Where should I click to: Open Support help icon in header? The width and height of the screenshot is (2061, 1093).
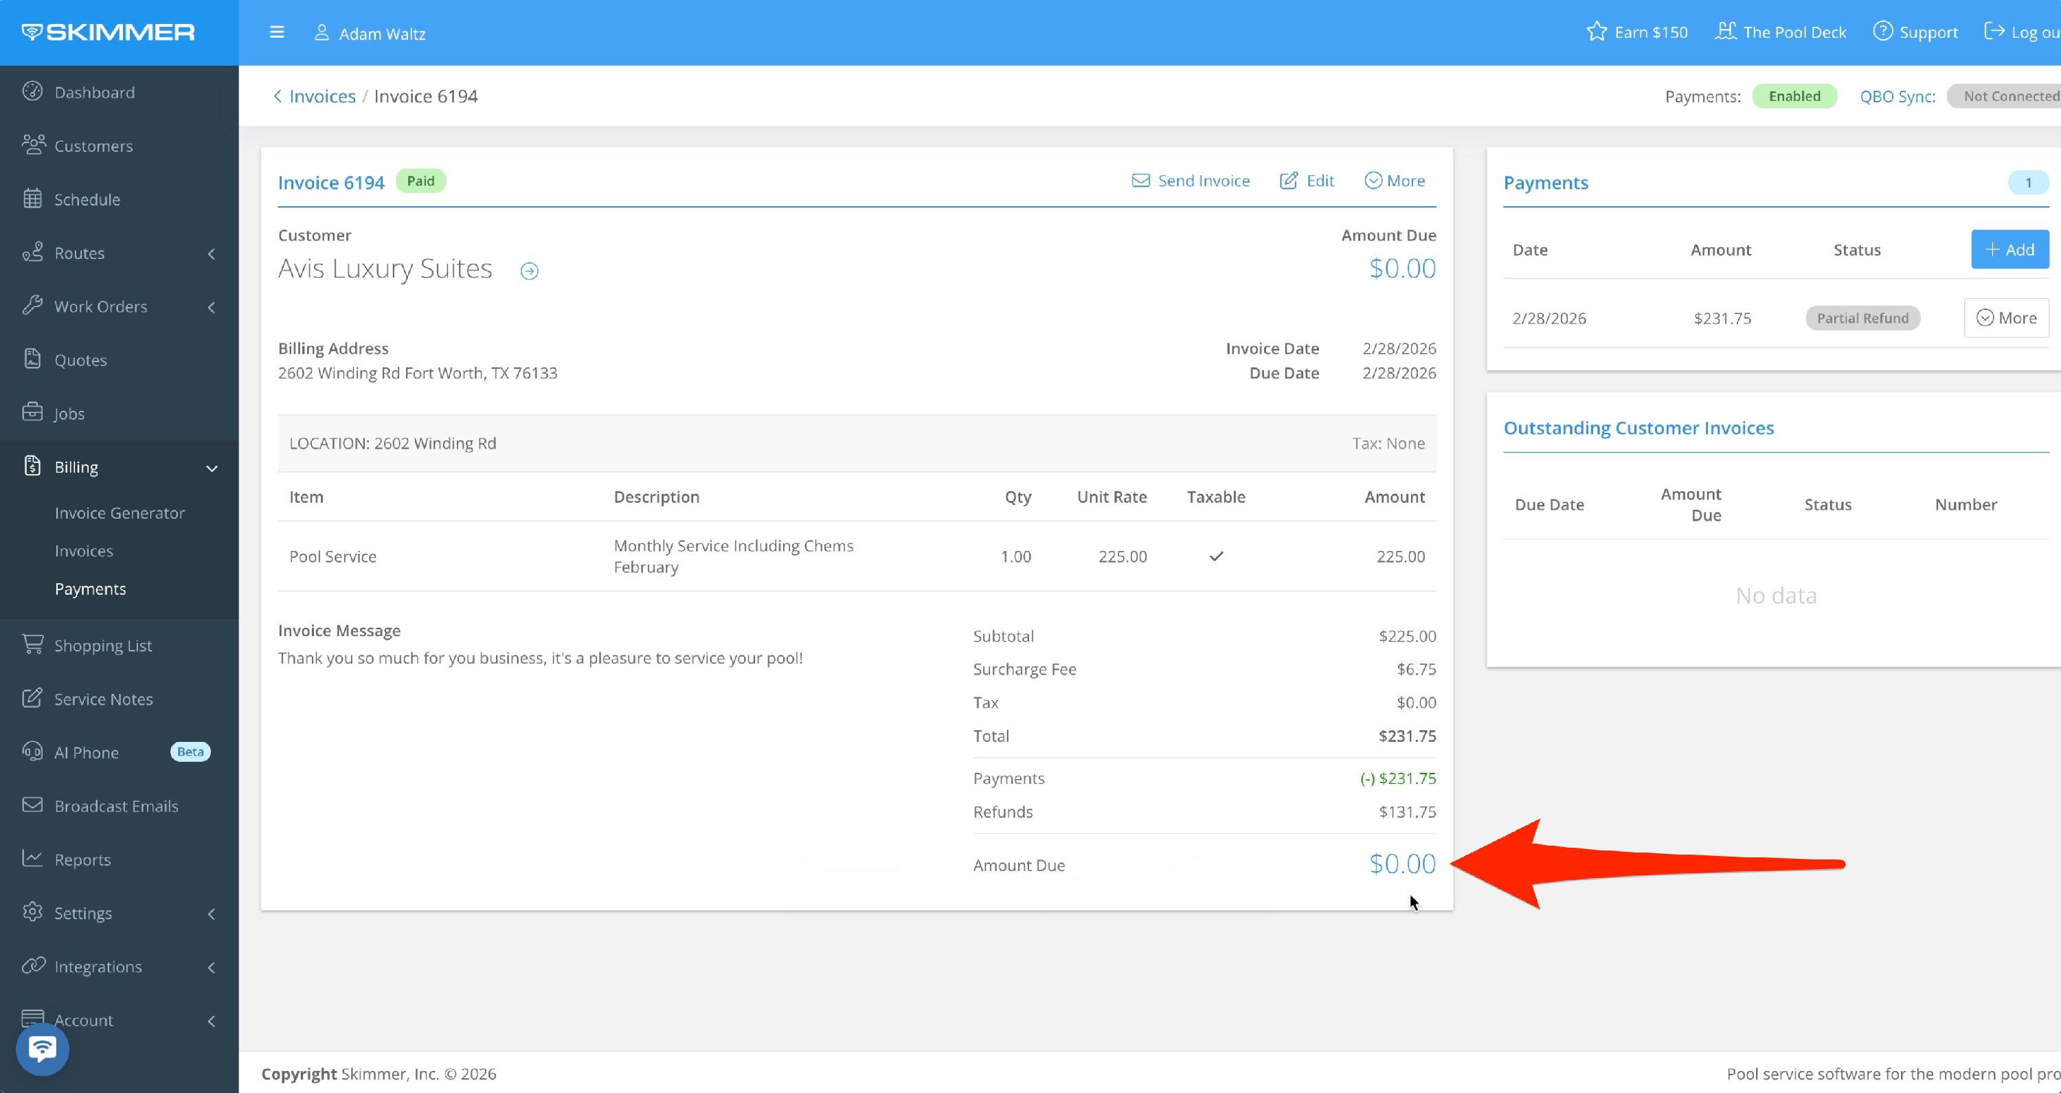tap(1882, 32)
